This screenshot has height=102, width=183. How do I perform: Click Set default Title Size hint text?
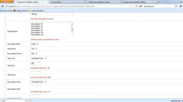[40, 68]
